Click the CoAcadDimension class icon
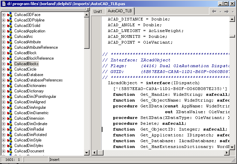 [10, 118]
